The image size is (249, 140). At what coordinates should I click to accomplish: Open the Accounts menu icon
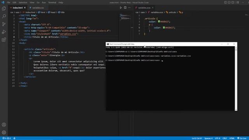(x=4, y=125)
